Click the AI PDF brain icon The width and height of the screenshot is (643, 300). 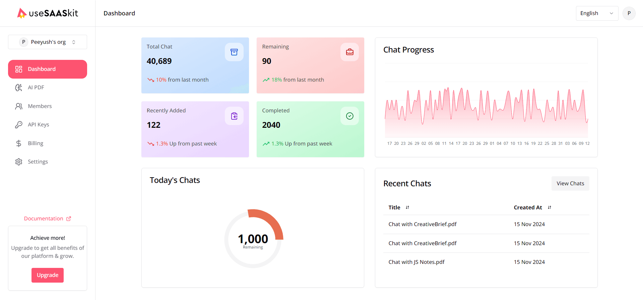pyautogui.click(x=19, y=88)
